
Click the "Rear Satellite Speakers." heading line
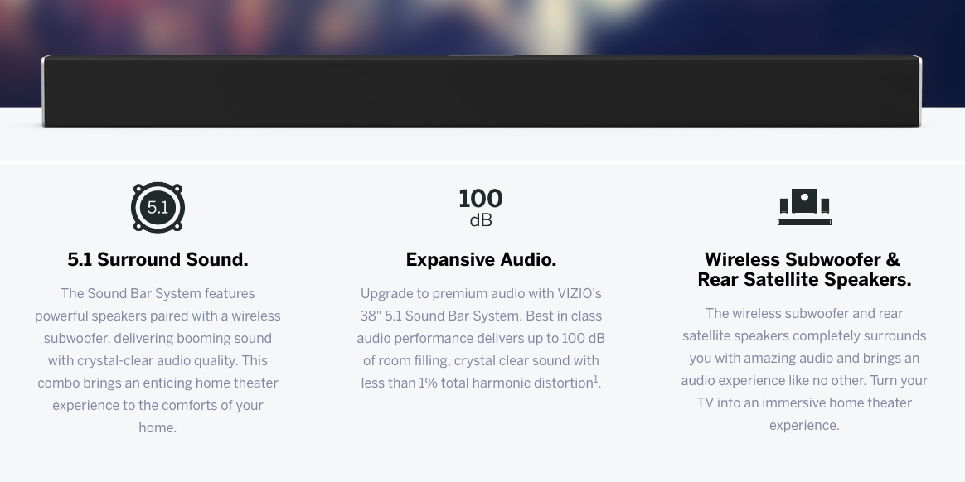(804, 280)
